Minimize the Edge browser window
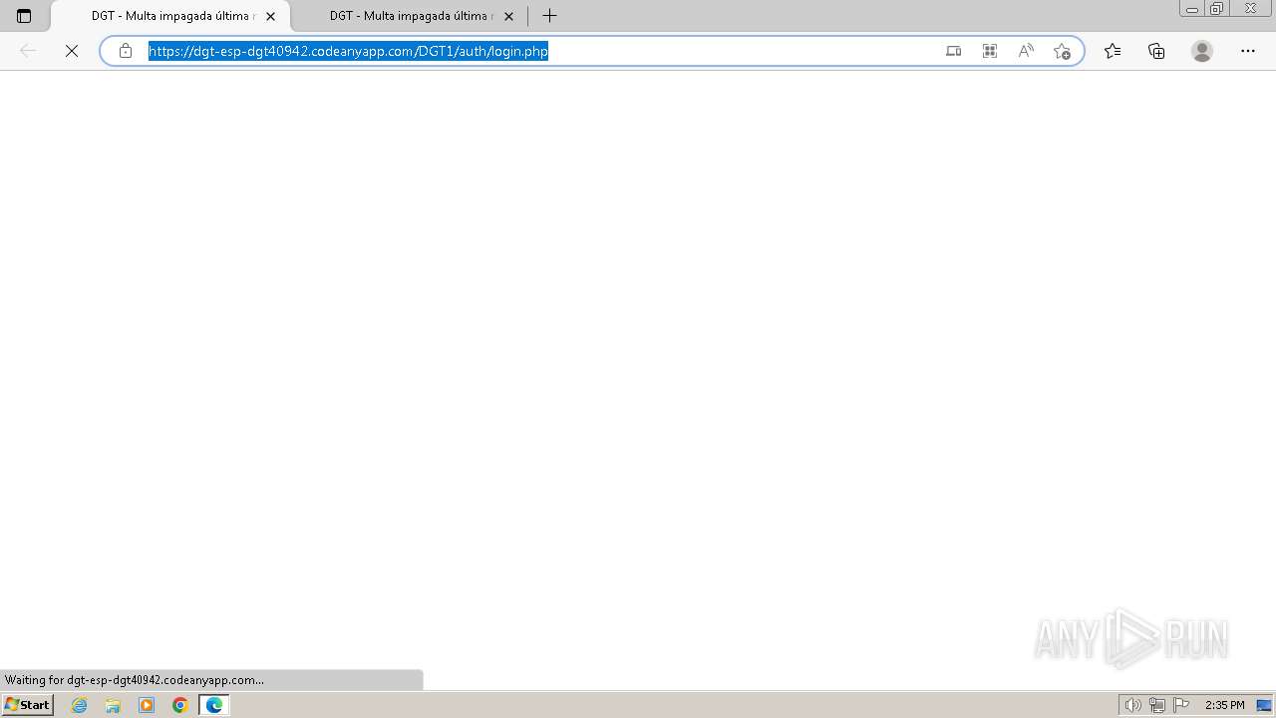 click(1191, 9)
